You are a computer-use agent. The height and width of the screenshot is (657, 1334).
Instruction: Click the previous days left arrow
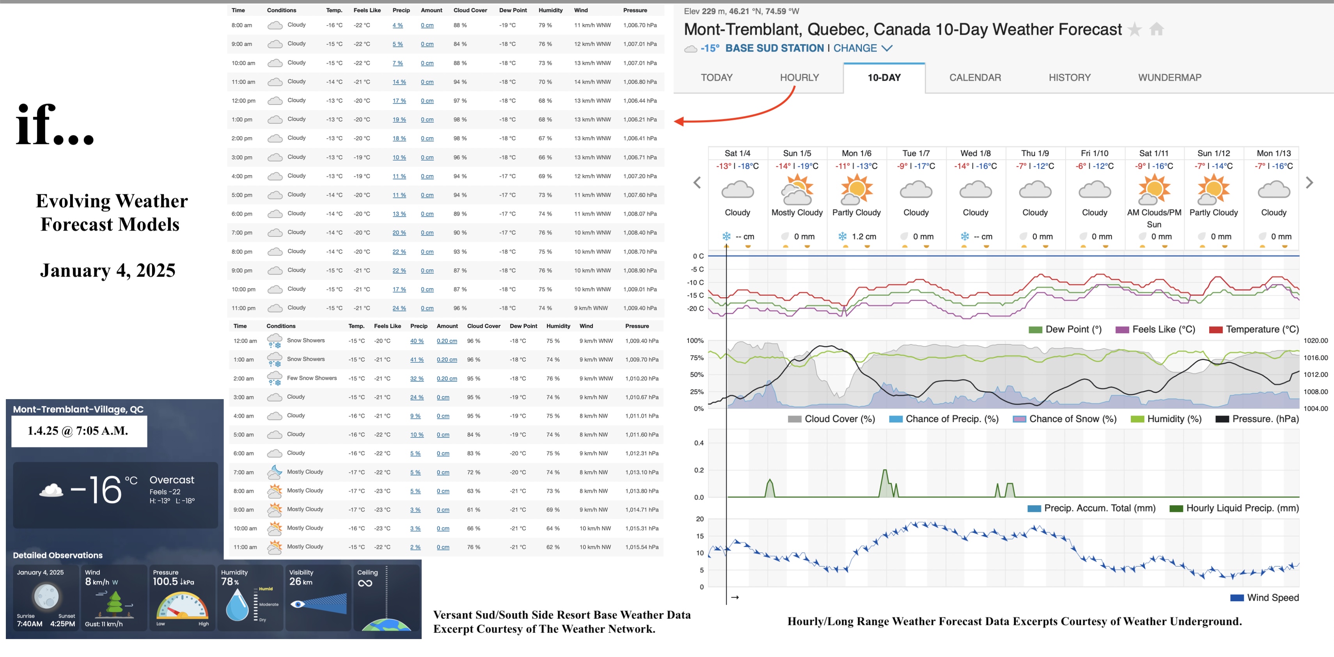click(x=697, y=182)
